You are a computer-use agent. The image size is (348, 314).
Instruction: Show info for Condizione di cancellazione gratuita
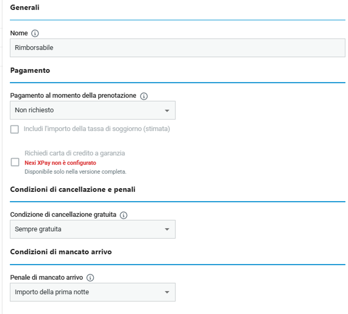[124, 215]
